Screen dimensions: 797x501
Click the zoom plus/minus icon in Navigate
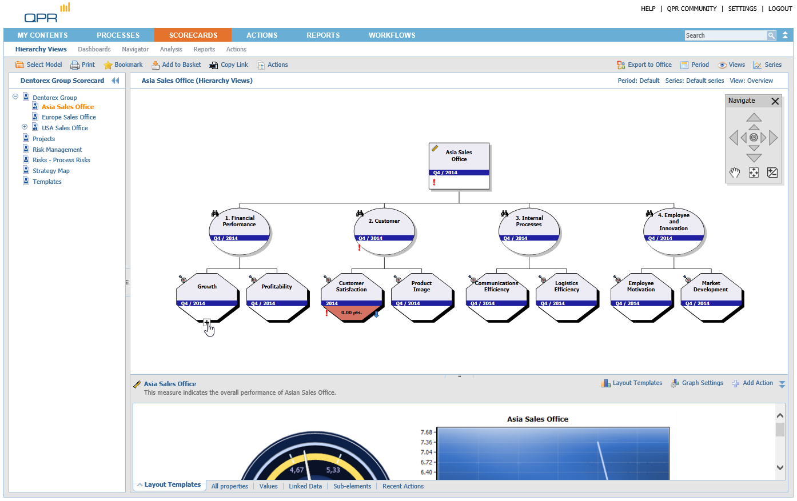point(772,173)
